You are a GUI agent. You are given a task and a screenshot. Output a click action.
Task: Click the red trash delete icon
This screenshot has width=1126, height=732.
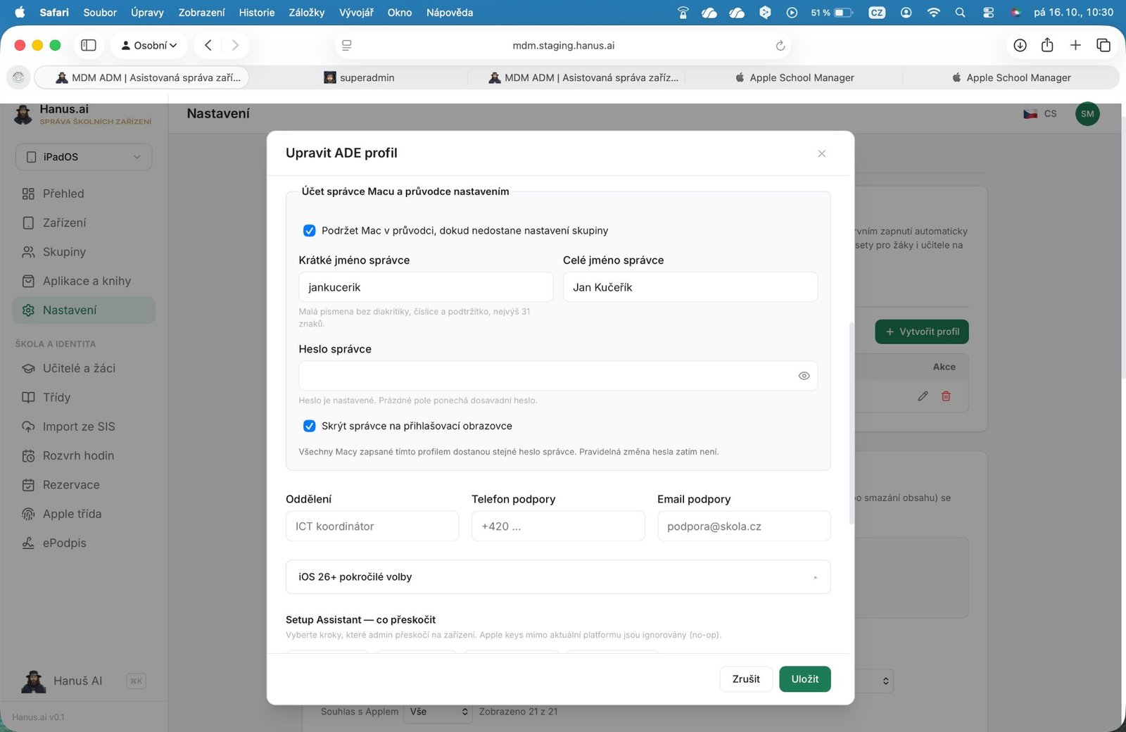pyautogui.click(x=946, y=396)
